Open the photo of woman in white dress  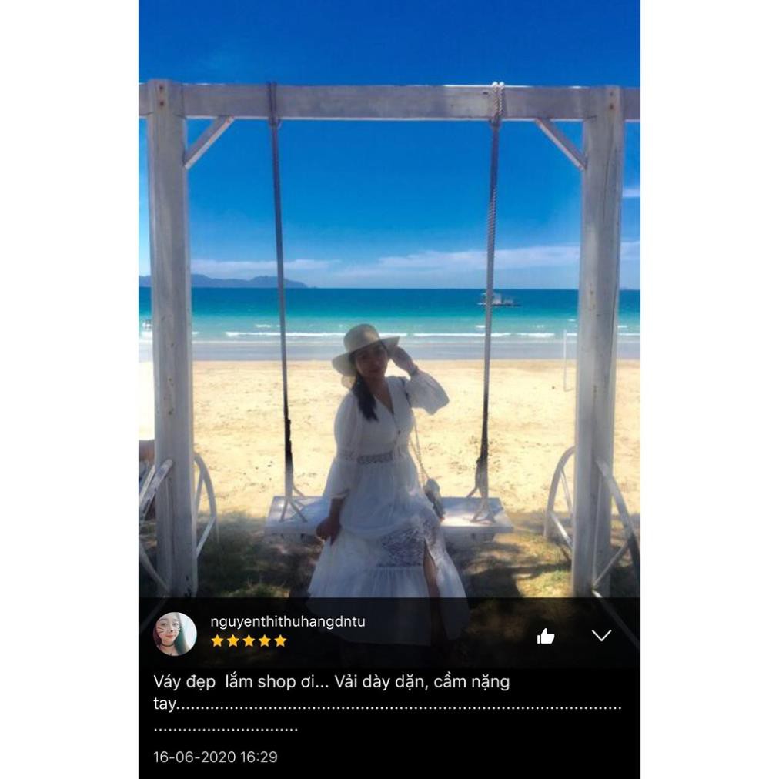[389, 298]
